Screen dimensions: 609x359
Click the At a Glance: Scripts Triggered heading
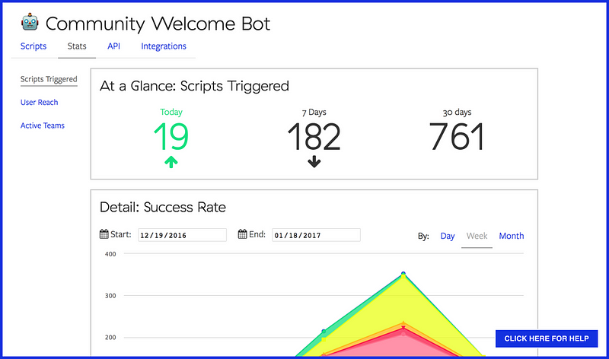[194, 86]
